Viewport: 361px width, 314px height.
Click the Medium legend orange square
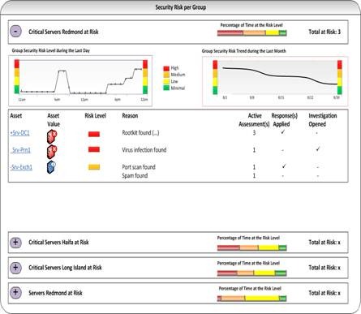coord(166,75)
